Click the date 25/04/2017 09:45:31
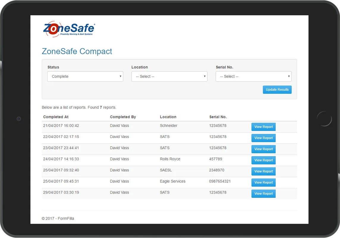 [61, 181]
